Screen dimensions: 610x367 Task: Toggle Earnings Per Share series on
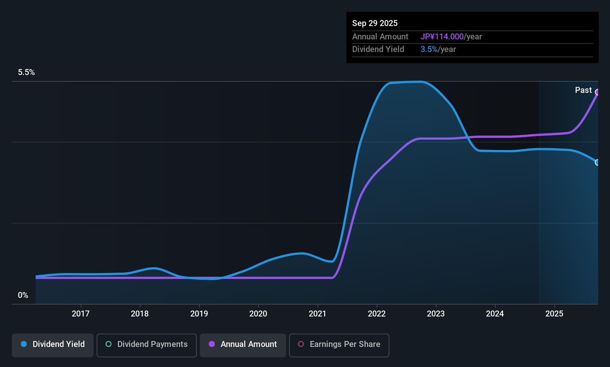[338, 344]
